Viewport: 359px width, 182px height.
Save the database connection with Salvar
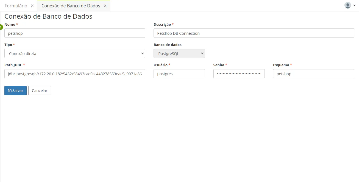point(15,91)
